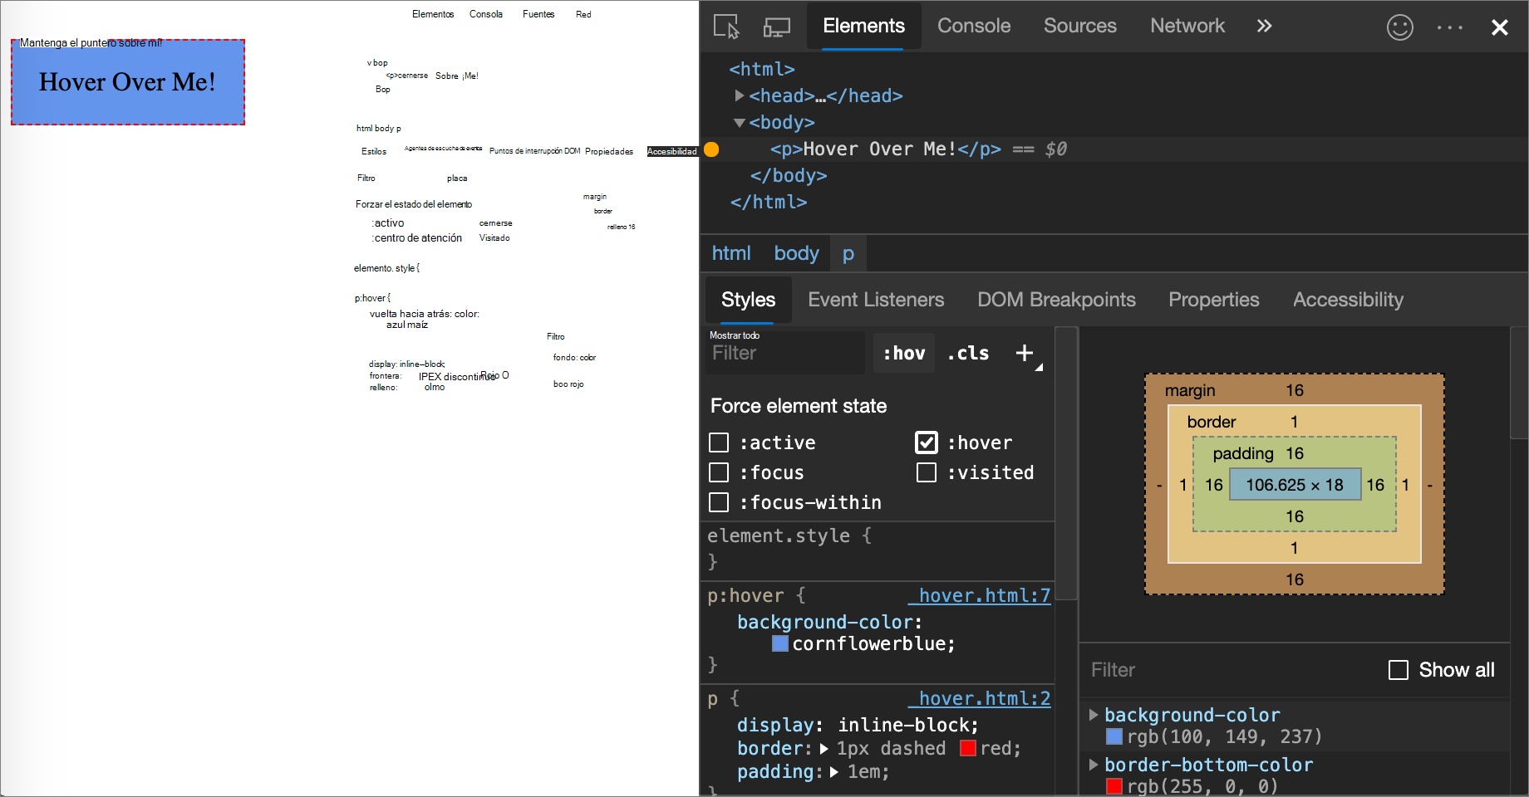The height and width of the screenshot is (797, 1529).
Task: Expand the border-bottom-color computed property
Action: tap(1094, 765)
